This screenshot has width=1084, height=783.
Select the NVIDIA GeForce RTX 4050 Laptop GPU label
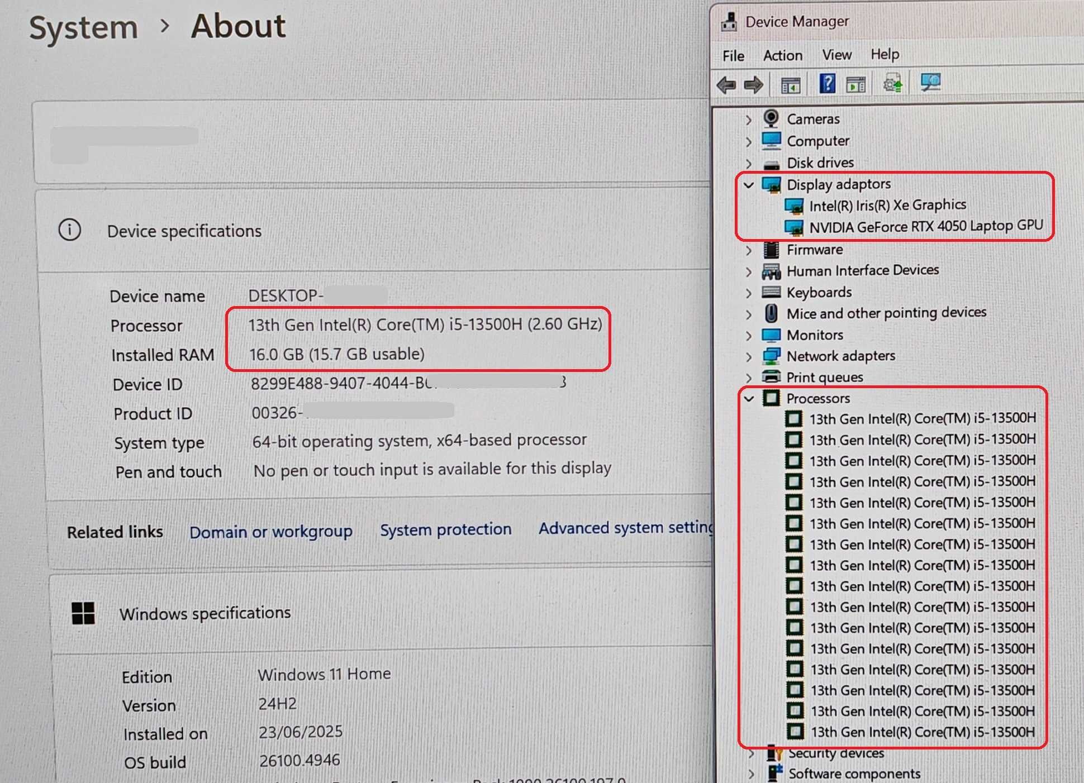click(x=926, y=226)
